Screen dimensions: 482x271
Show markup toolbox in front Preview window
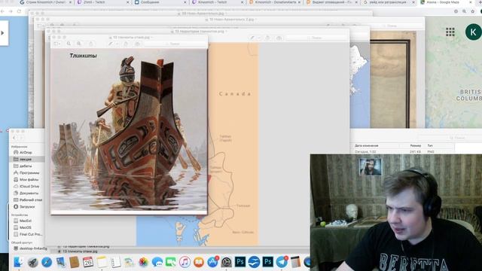[x=137, y=44]
